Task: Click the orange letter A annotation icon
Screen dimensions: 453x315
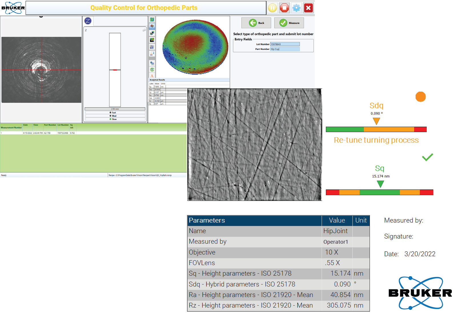Action: coord(152,76)
